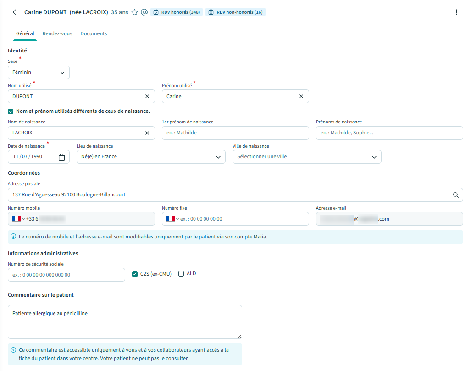Open the Sexe dropdown

click(39, 72)
